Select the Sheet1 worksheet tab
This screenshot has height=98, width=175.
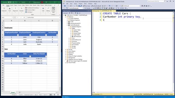click(x=13, y=93)
